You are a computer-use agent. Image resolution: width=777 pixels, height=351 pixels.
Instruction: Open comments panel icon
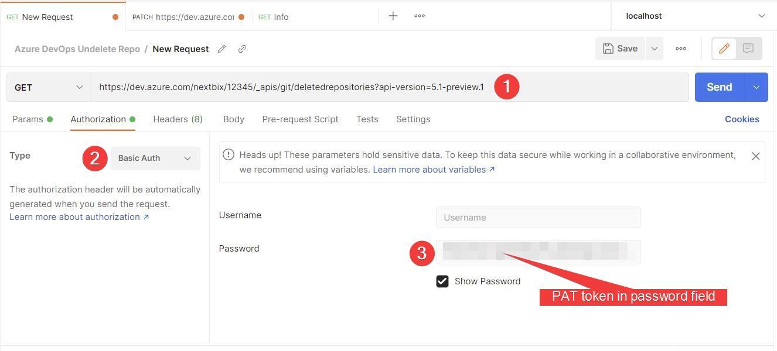click(x=748, y=49)
